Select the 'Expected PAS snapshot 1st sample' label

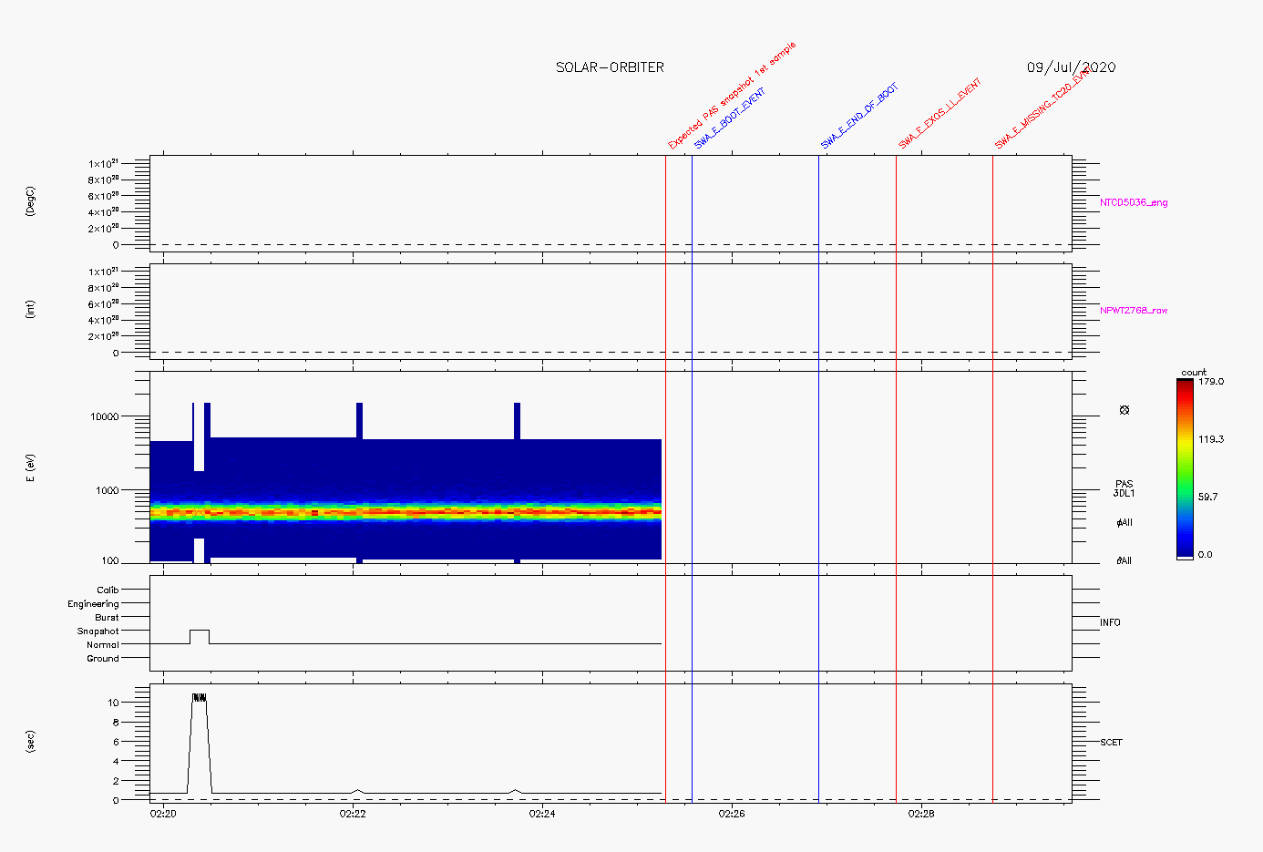tap(732, 96)
